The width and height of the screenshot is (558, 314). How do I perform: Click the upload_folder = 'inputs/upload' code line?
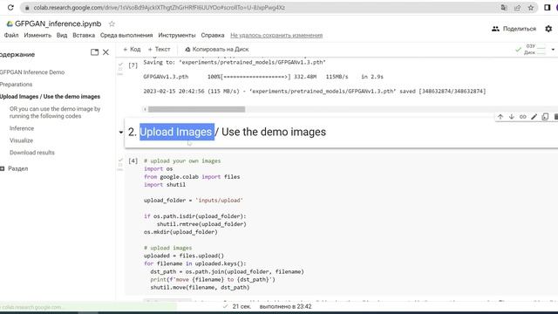pos(194,201)
